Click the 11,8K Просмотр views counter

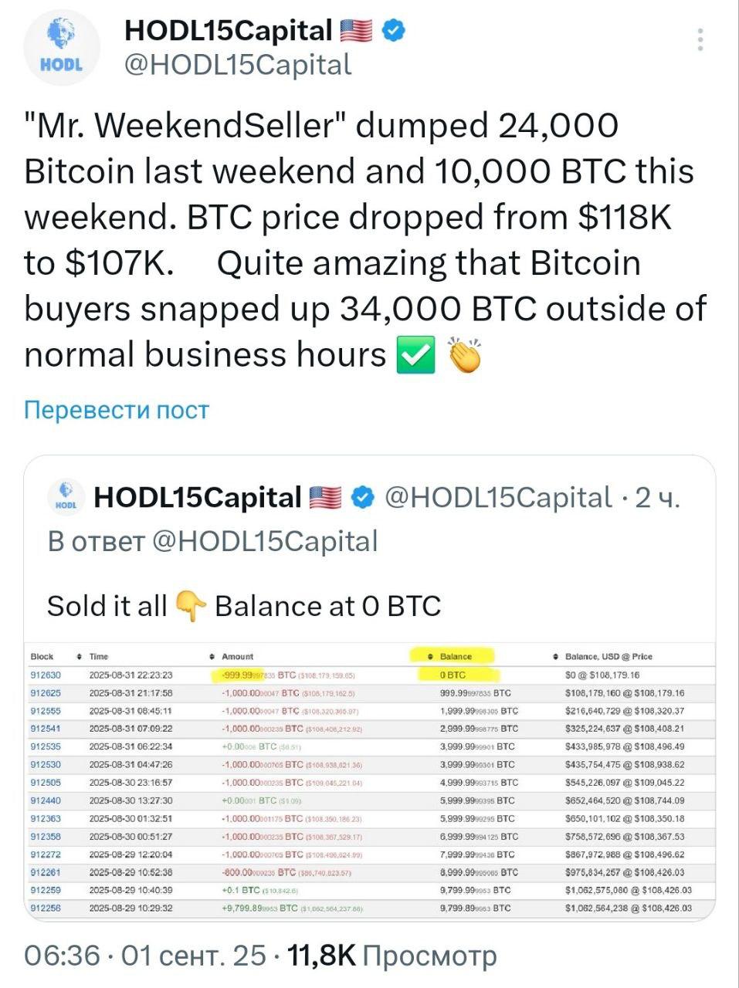pos(392,956)
